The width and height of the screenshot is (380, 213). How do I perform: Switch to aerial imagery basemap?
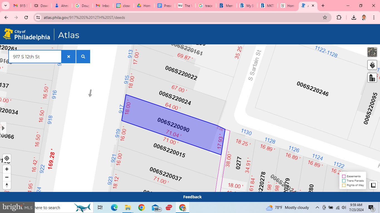point(372,52)
